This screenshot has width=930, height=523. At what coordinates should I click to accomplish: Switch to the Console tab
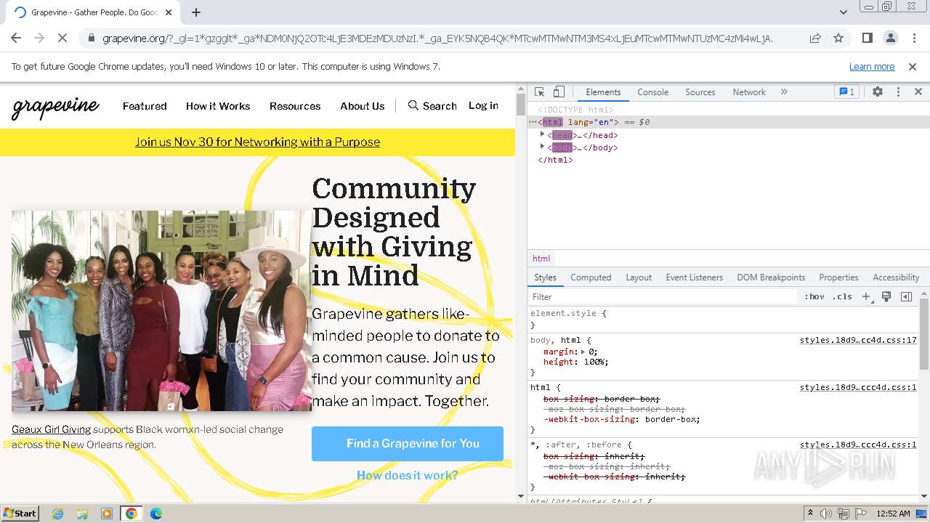coord(652,92)
